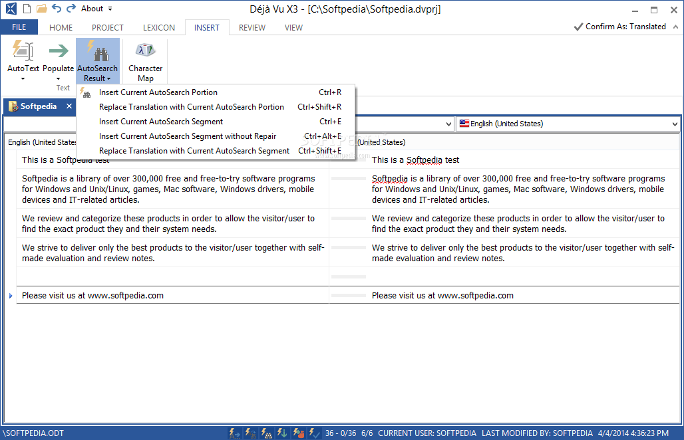
Task: Click Confirm As: Translated button
Action: click(620, 27)
